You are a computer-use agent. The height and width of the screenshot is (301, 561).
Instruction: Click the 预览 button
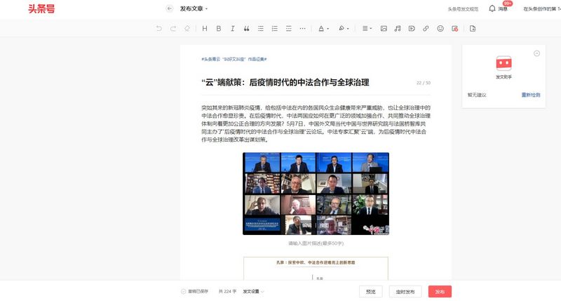click(x=371, y=292)
